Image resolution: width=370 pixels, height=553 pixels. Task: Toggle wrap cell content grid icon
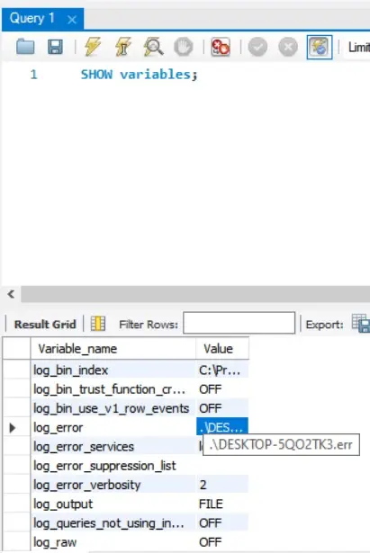tap(98, 324)
